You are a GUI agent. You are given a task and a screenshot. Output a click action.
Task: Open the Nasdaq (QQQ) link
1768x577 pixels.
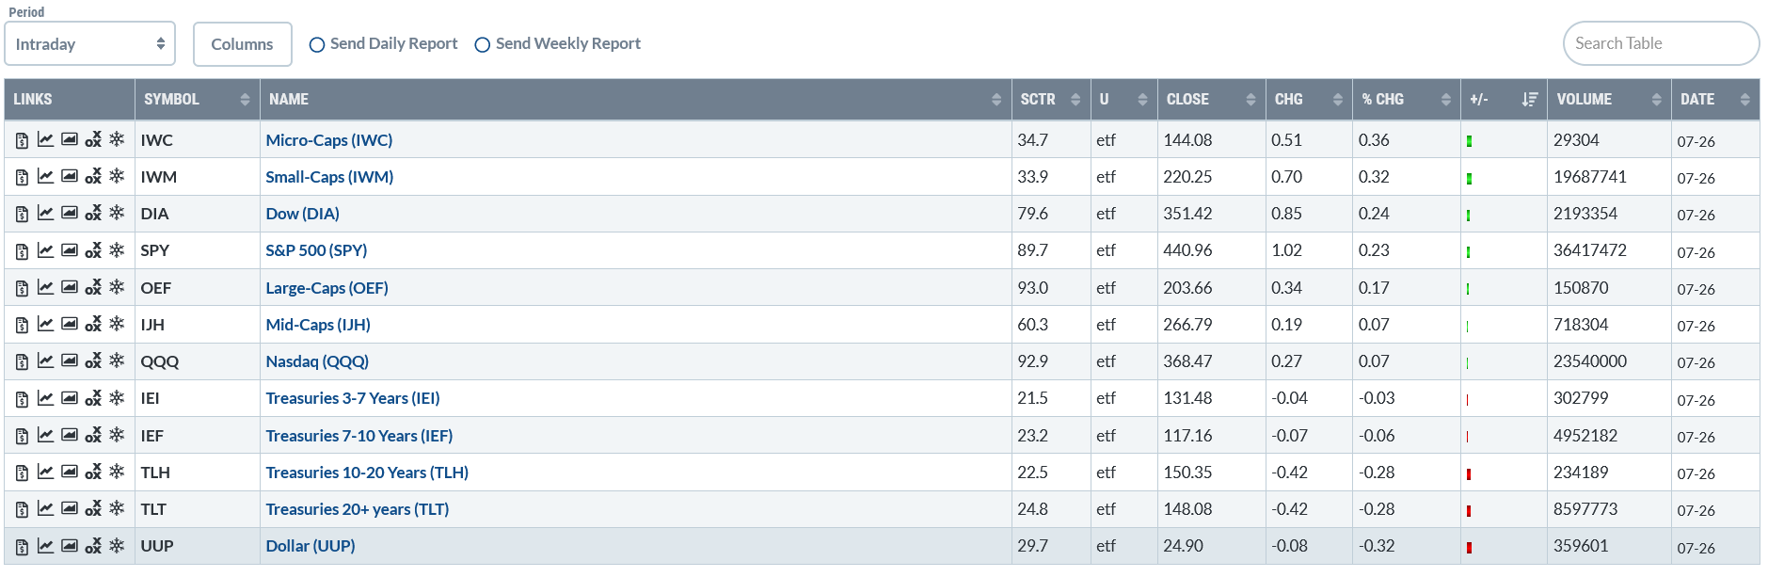coord(317,361)
